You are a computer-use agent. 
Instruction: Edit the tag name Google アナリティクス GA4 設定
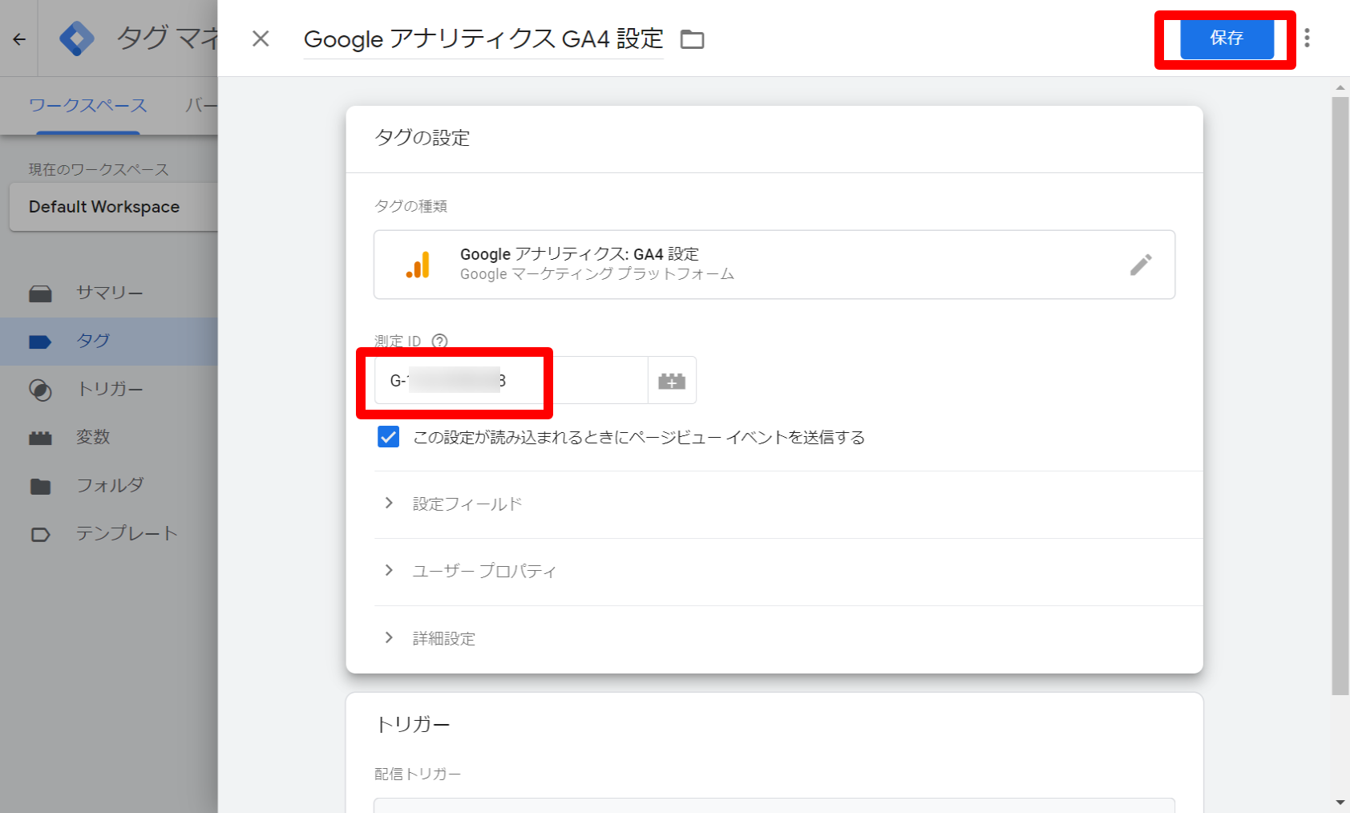click(483, 38)
